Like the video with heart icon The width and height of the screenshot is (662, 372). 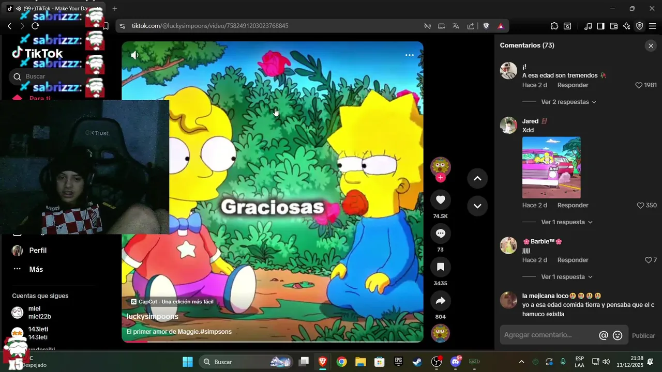click(441, 200)
